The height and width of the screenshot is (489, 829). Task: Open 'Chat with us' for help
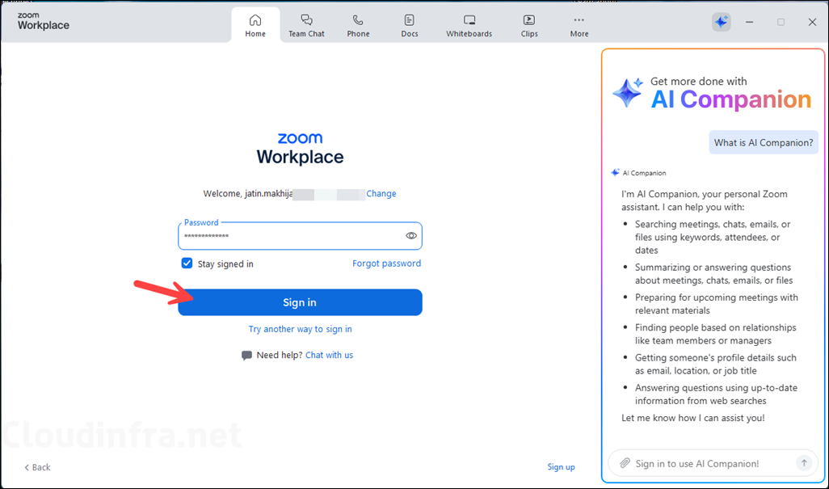coord(329,354)
